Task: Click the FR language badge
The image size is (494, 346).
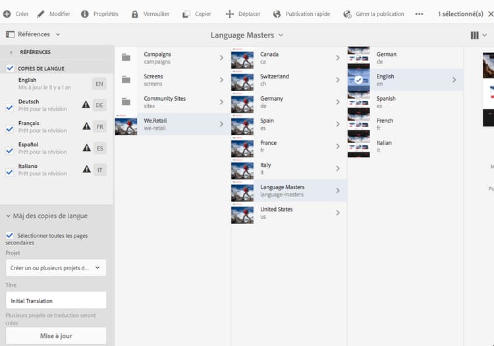Action: (x=100, y=127)
